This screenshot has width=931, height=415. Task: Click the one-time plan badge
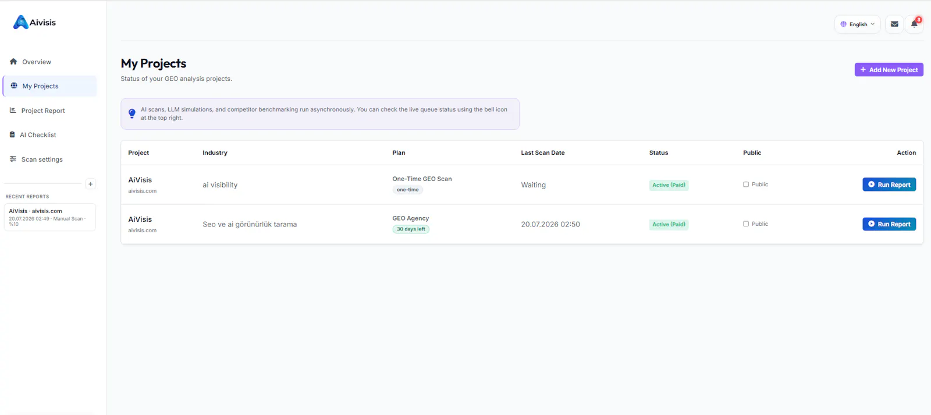(x=408, y=190)
